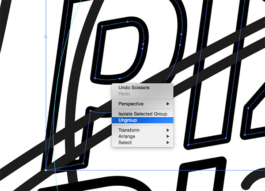Click Ungroup in the context menu
This screenshot has width=265, height=191.
point(143,120)
